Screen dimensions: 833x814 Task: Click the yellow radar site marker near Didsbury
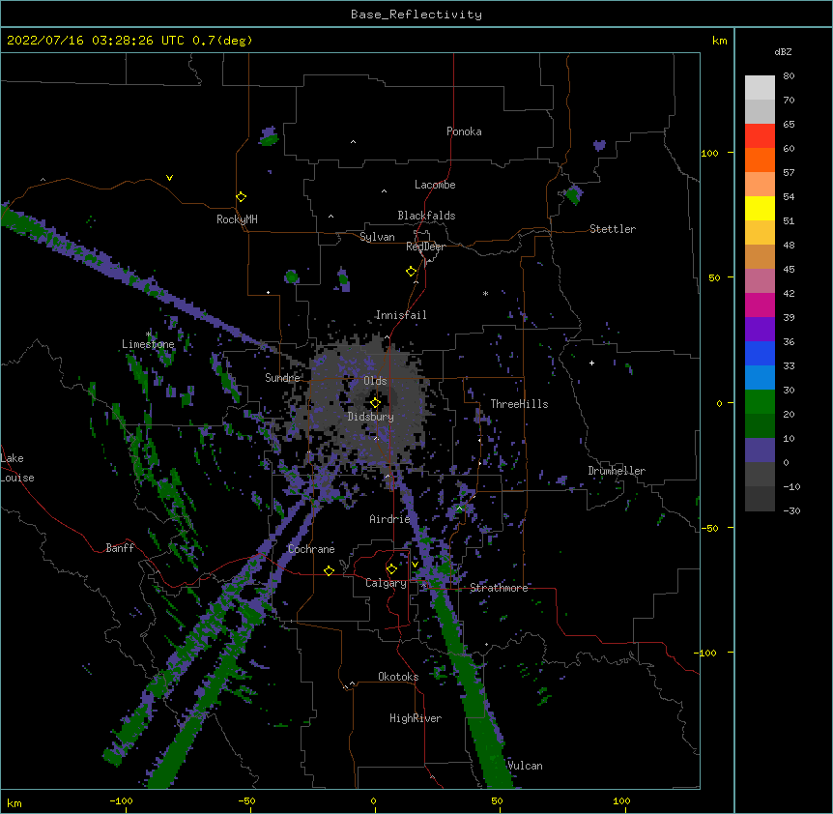coord(375,403)
